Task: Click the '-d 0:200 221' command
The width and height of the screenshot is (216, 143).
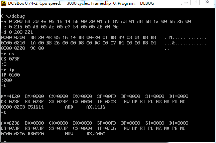Action: pos(17,32)
